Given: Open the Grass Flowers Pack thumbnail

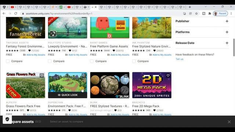Looking at the screenshot, I should [25, 85].
